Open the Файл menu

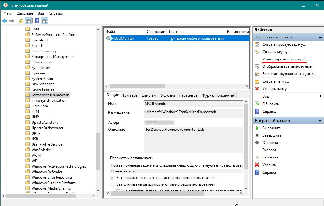(8, 13)
